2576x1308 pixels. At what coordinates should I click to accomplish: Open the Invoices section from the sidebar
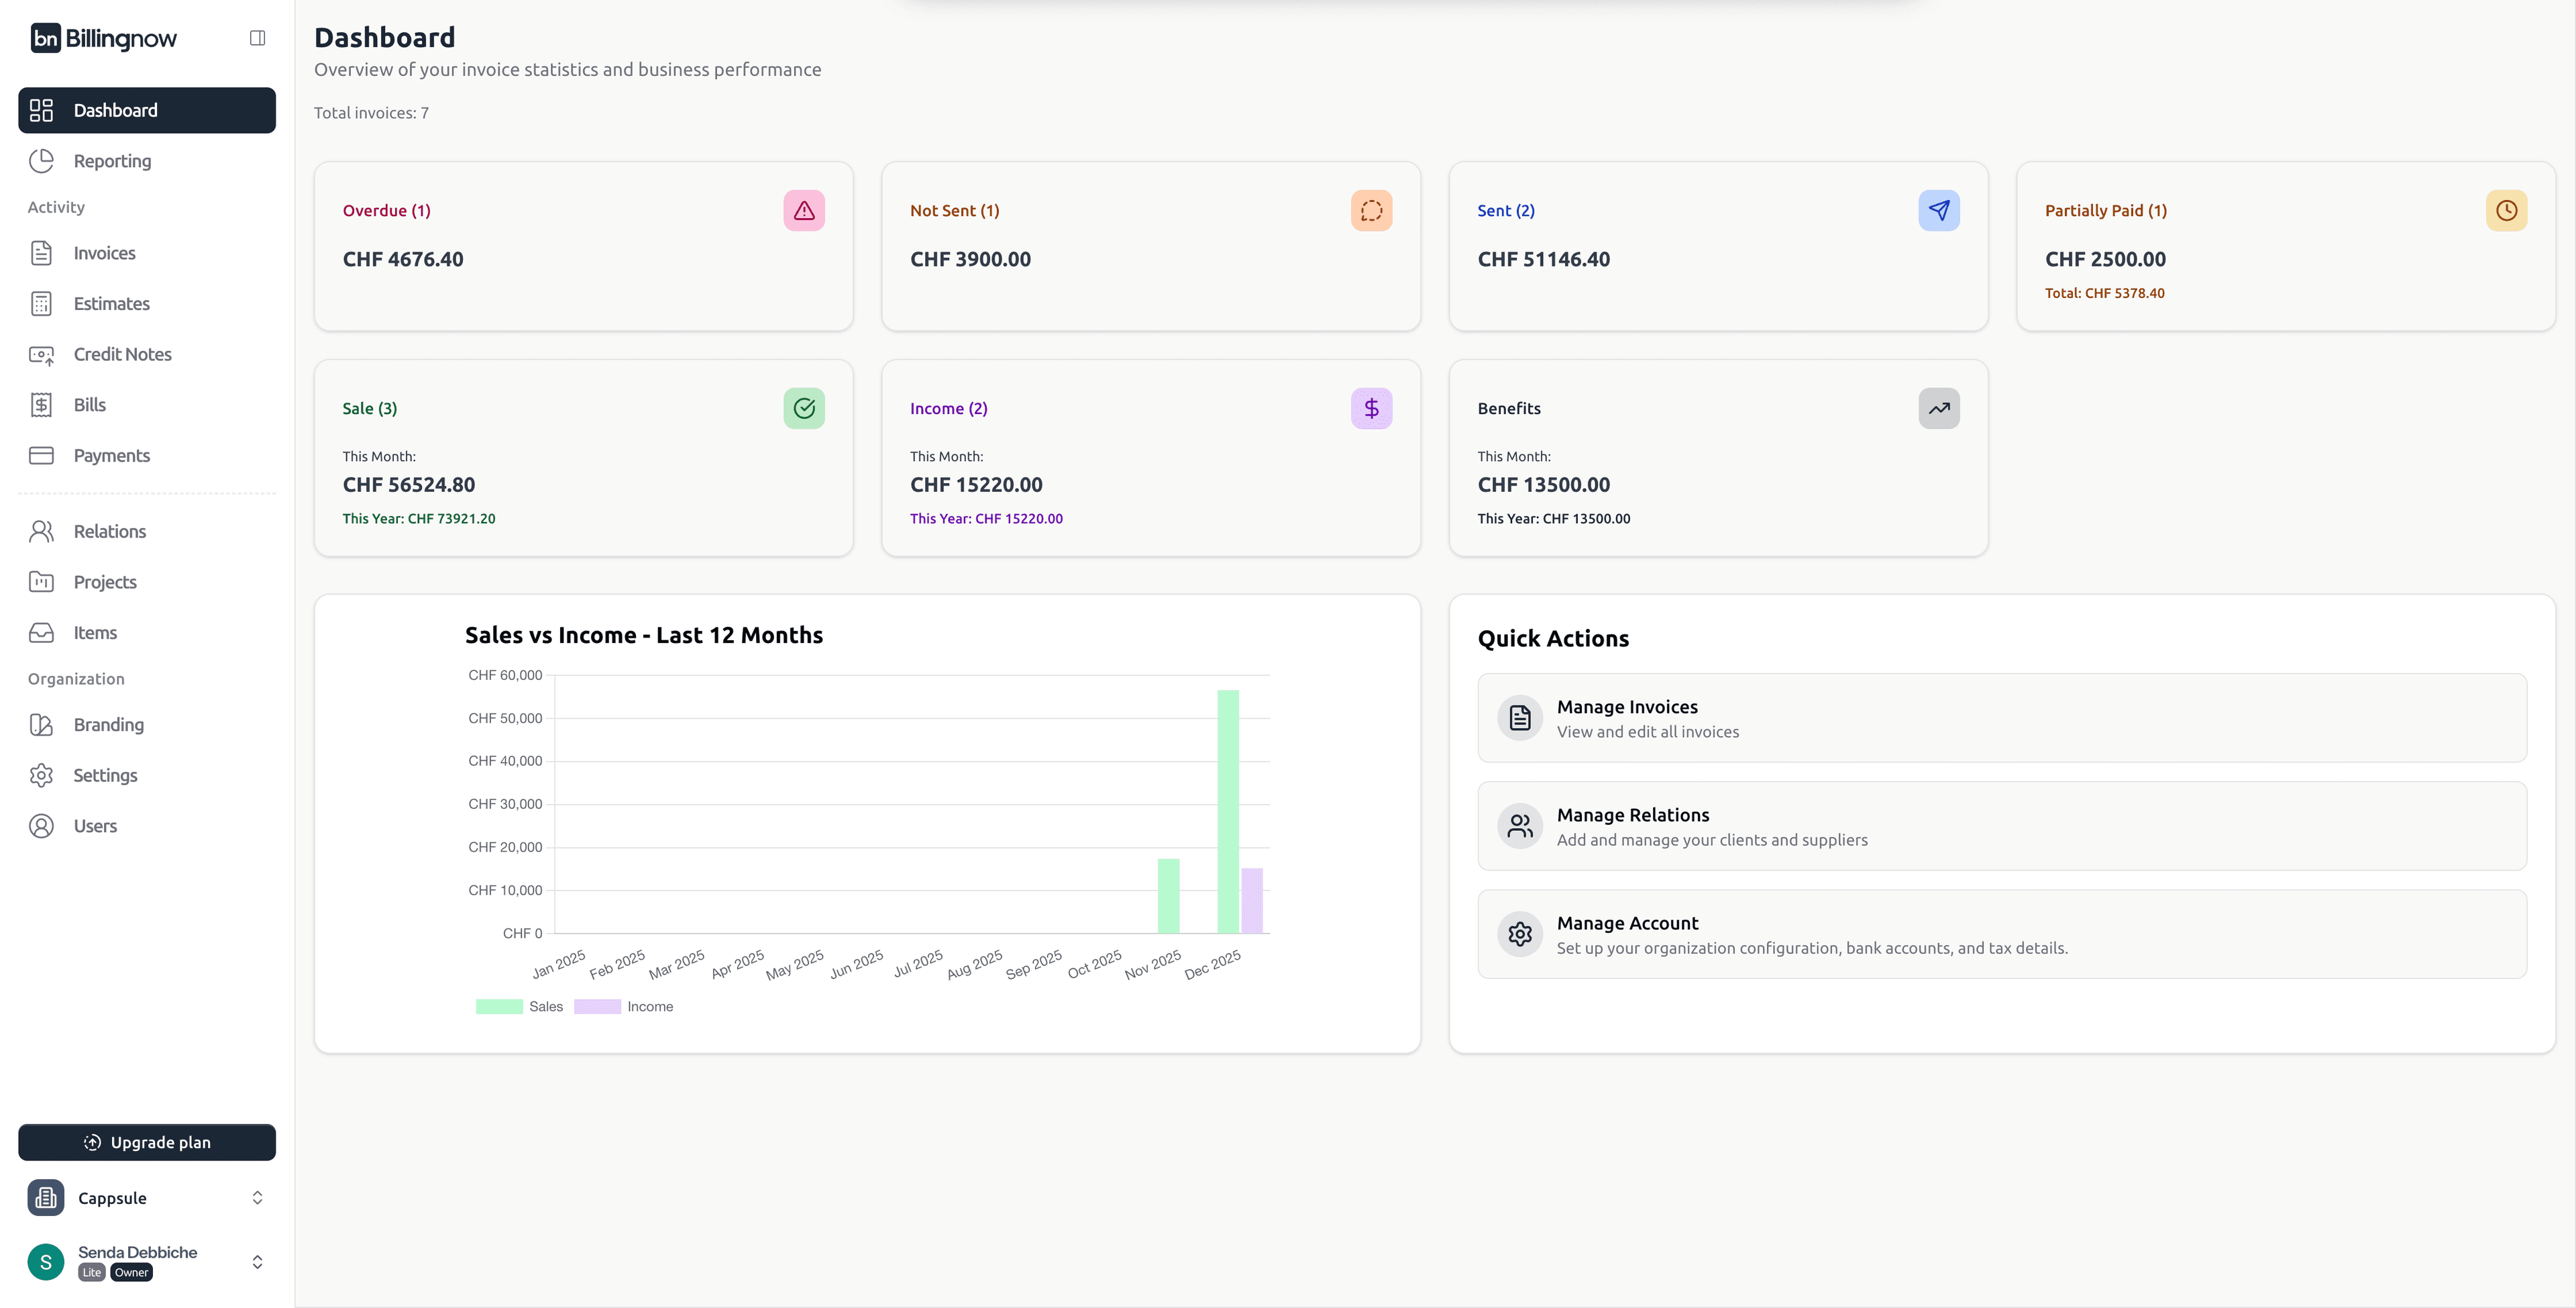coord(104,252)
